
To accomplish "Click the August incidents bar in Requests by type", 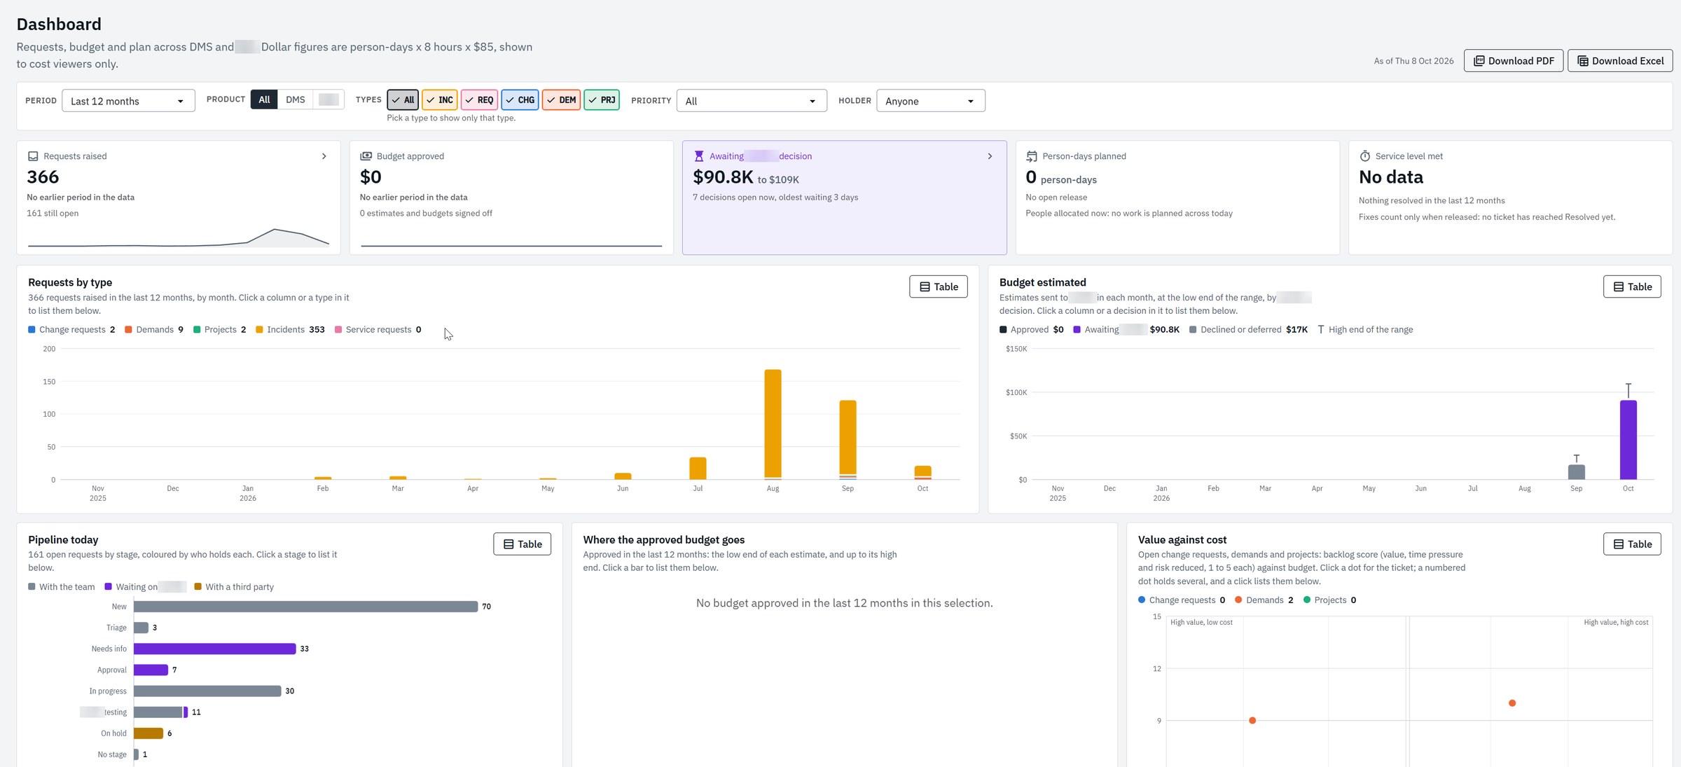I will 773,423.
